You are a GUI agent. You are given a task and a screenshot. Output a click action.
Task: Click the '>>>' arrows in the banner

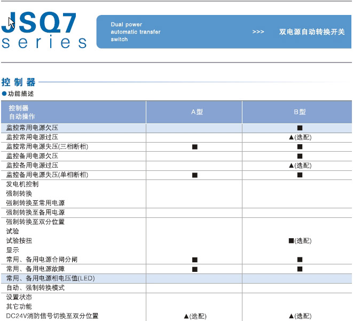[258, 32]
